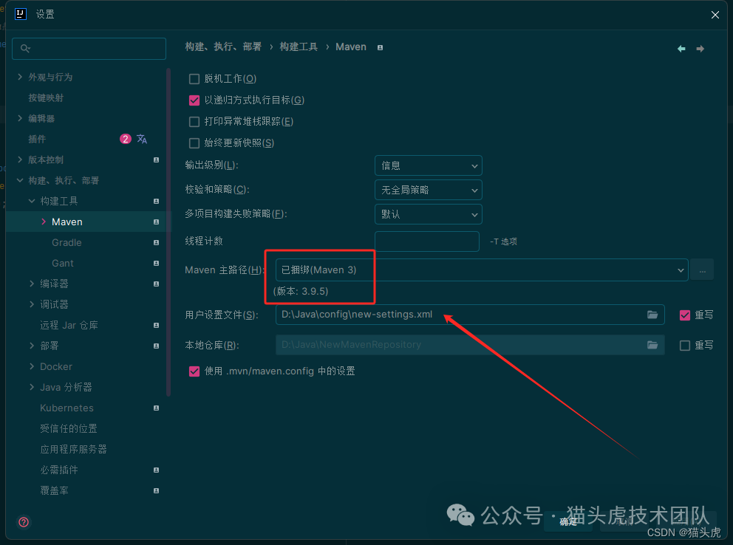
Task: Expand 调试器 tree node
Action: point(32,304)
